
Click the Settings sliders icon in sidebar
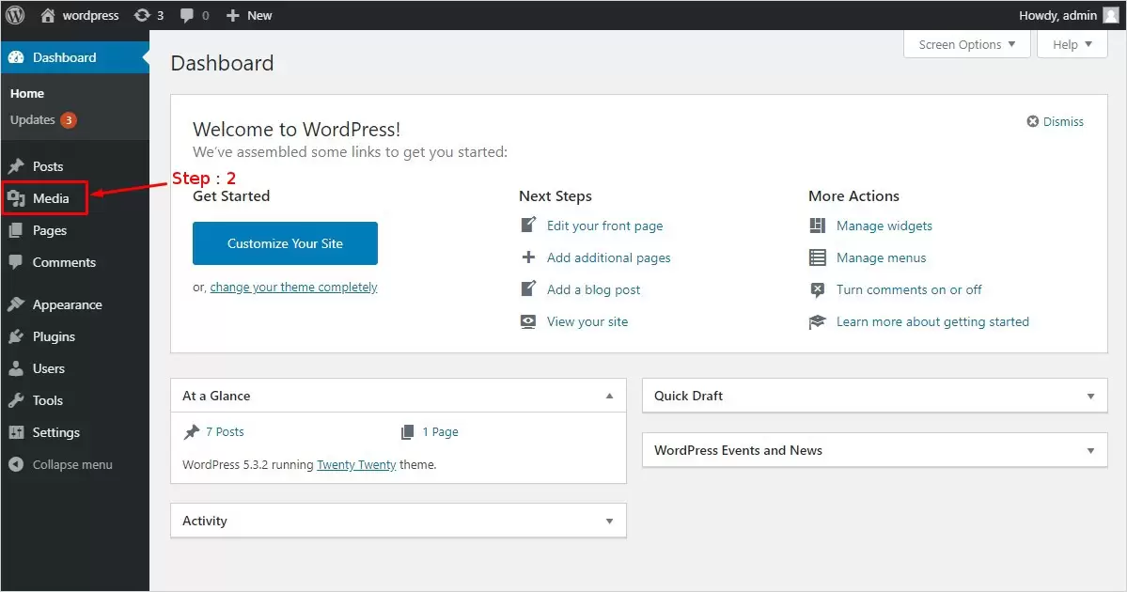[x=16, y=432]
